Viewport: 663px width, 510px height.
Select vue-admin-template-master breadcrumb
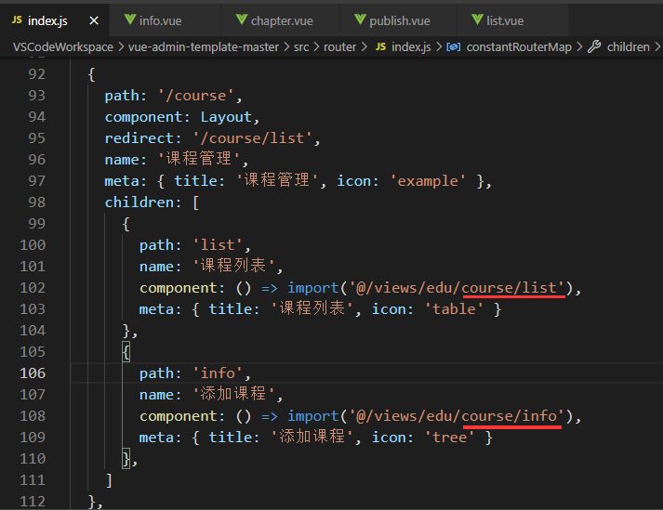[x=204, y=46]
